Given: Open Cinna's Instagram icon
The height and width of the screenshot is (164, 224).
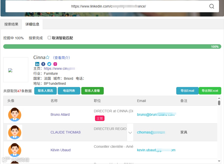Looking at the screenshot, I should (x=55, y=64).
